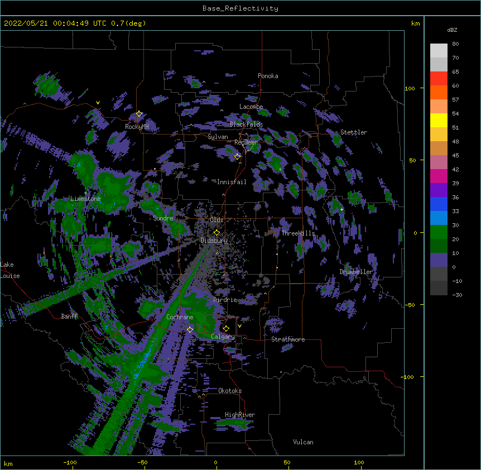Click the yellow diamond marker above Calgary label
This screenshot has width=481, height=470.
226,329
